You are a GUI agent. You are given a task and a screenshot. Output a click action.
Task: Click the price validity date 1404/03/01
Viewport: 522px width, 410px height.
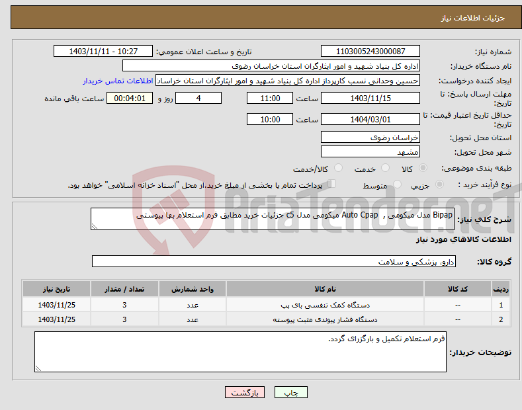point(370,119)
